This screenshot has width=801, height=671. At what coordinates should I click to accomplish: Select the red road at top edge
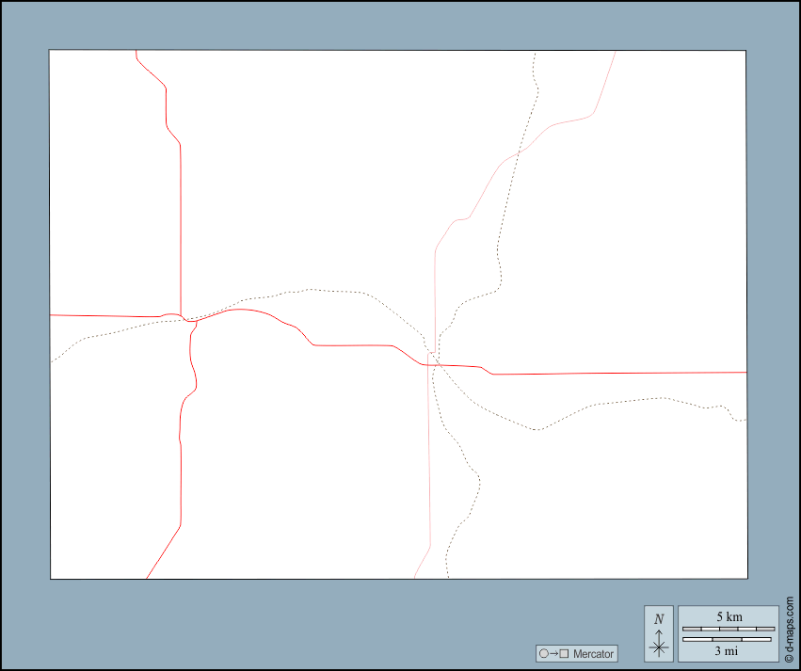136,53
